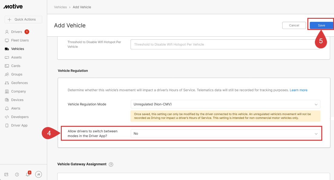Open JB user profile avatar
Screen dimensions: 334x180
pyautogui.click(x=38, y=174)
